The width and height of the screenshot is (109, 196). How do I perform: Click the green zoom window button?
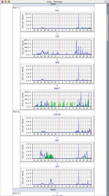click(x=9, y=2)
